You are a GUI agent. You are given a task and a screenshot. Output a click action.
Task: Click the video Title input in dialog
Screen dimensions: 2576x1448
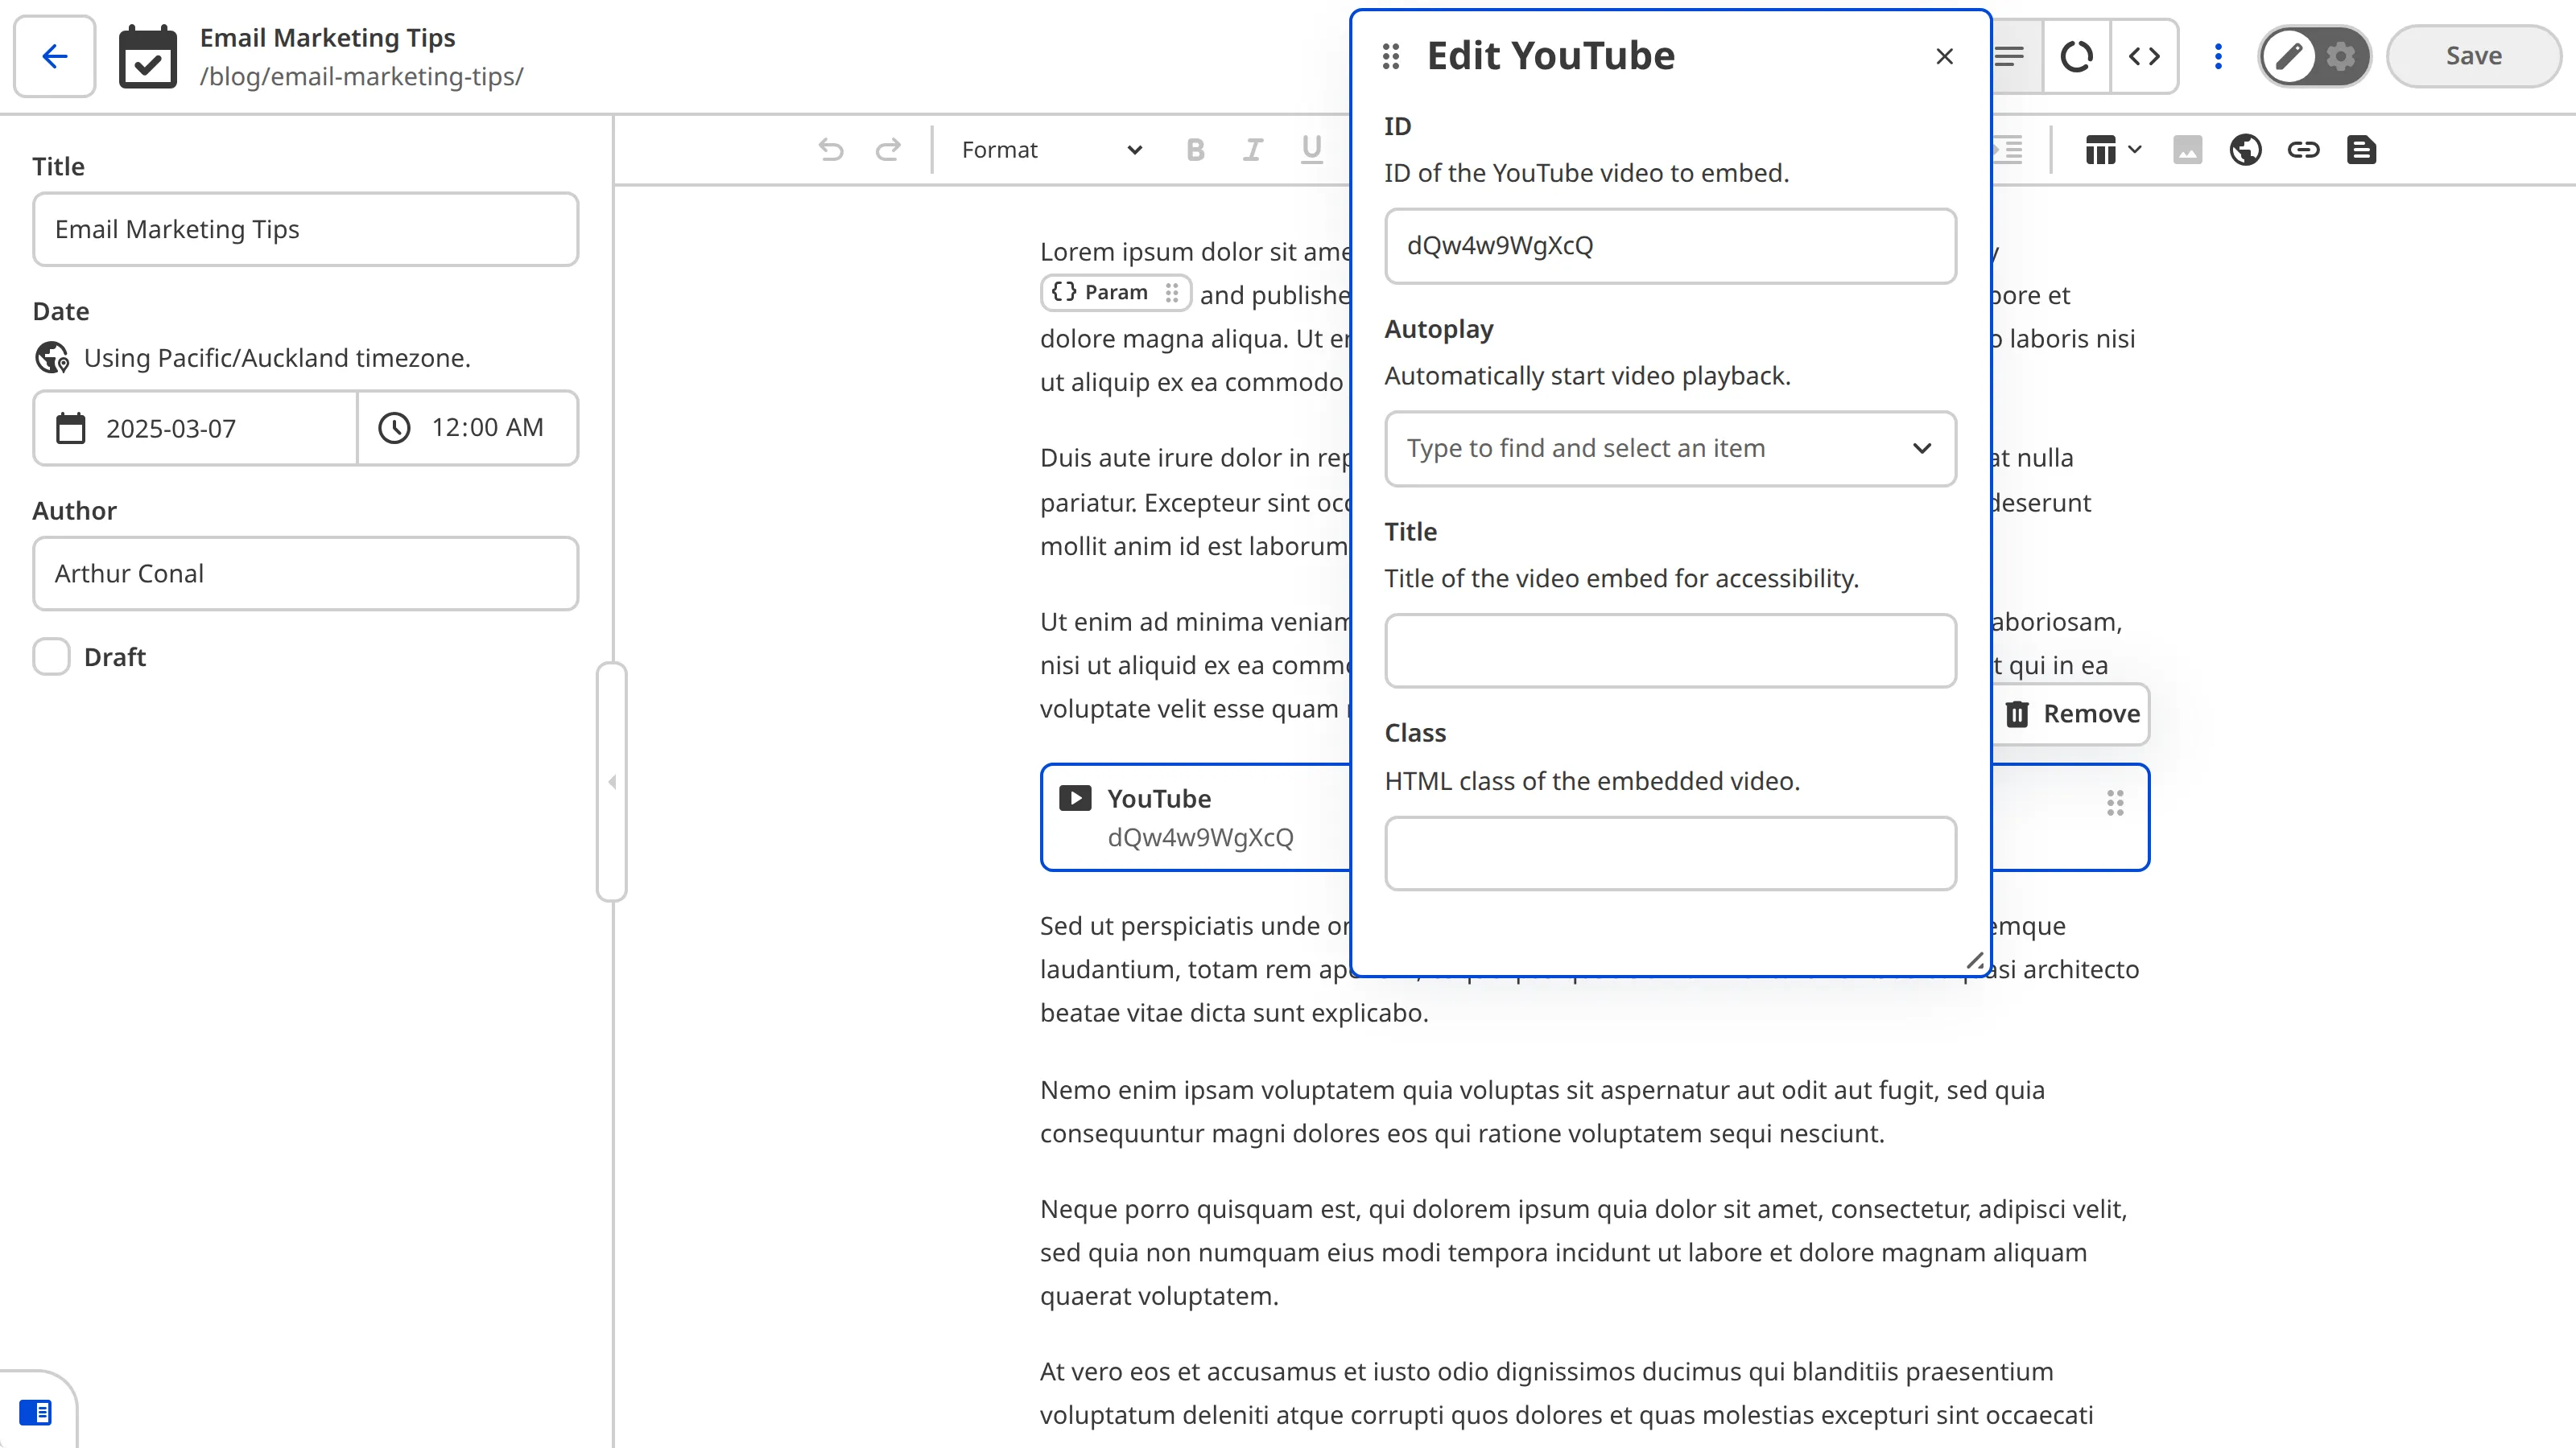(x=1670, y=651)
